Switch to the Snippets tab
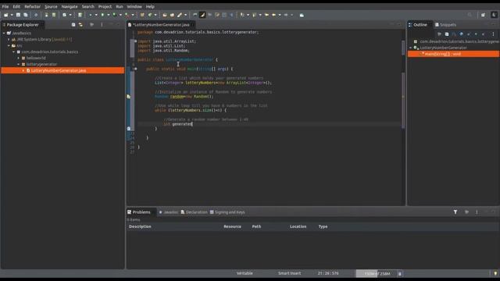This screenshot has width=500, height=281. click(446, 24)
